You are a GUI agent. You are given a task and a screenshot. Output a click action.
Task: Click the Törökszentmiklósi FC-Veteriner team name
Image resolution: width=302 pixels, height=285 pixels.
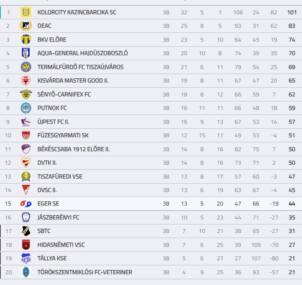(x=85, y=272)
